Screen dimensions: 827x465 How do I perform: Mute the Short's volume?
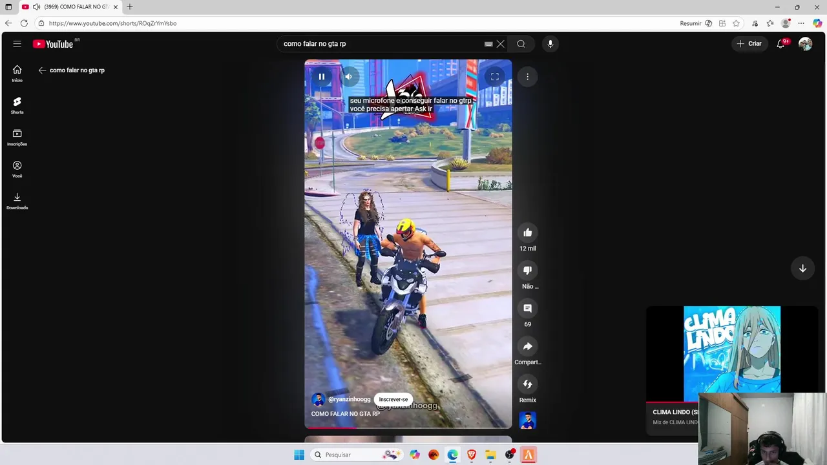(348, 76)
